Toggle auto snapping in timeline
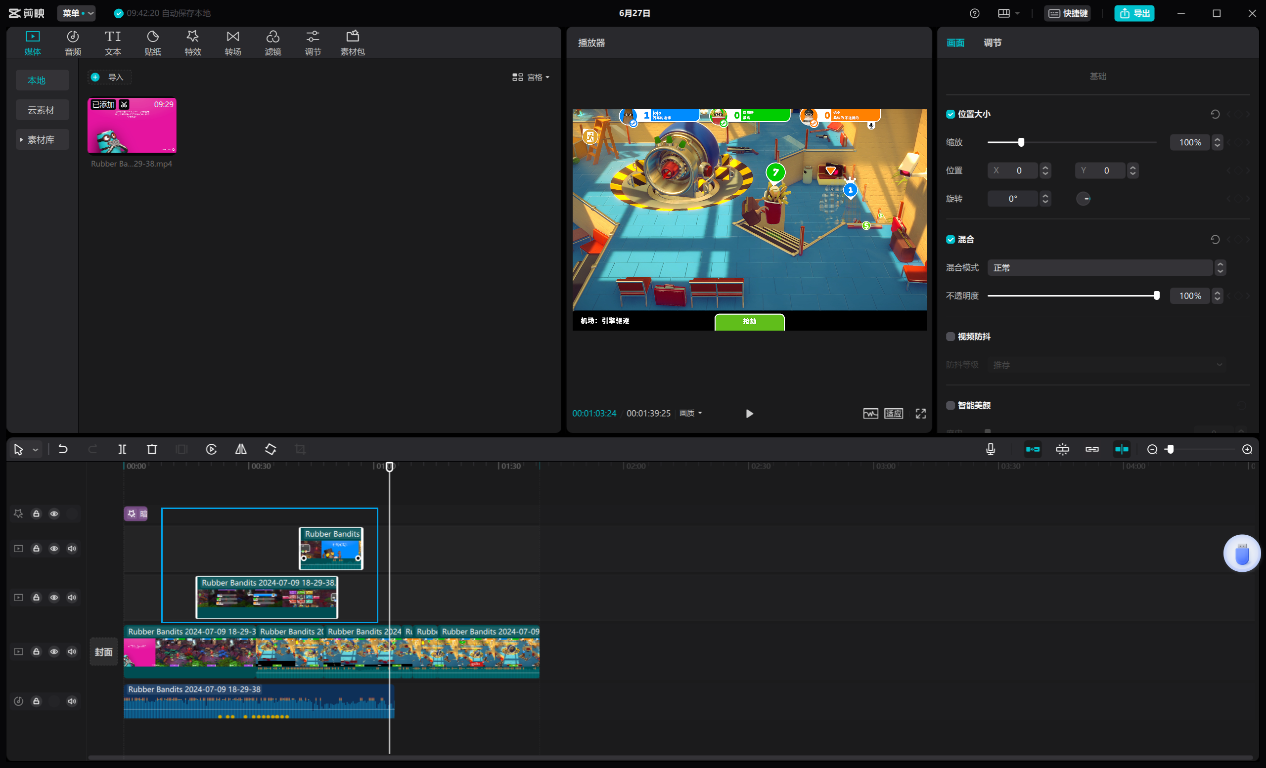Screen dimensions: 1266x768 pos(1063,449)
